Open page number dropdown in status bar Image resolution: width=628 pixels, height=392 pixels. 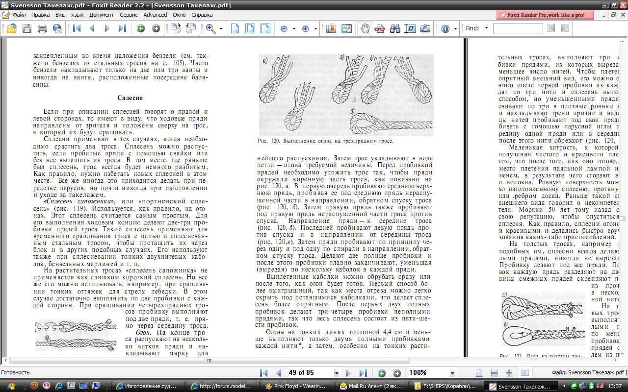(336, 373)
